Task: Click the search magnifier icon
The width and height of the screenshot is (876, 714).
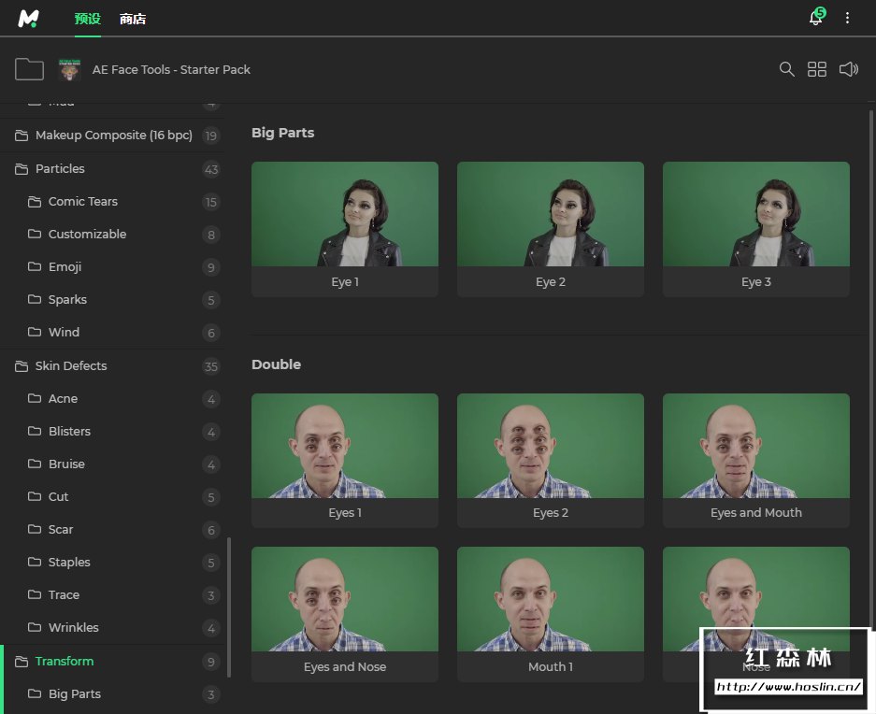Action: click(787, 69)
